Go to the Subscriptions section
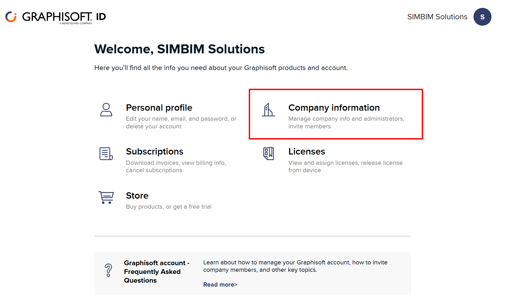This screenshot has width=506, height=299. (154, 152)
